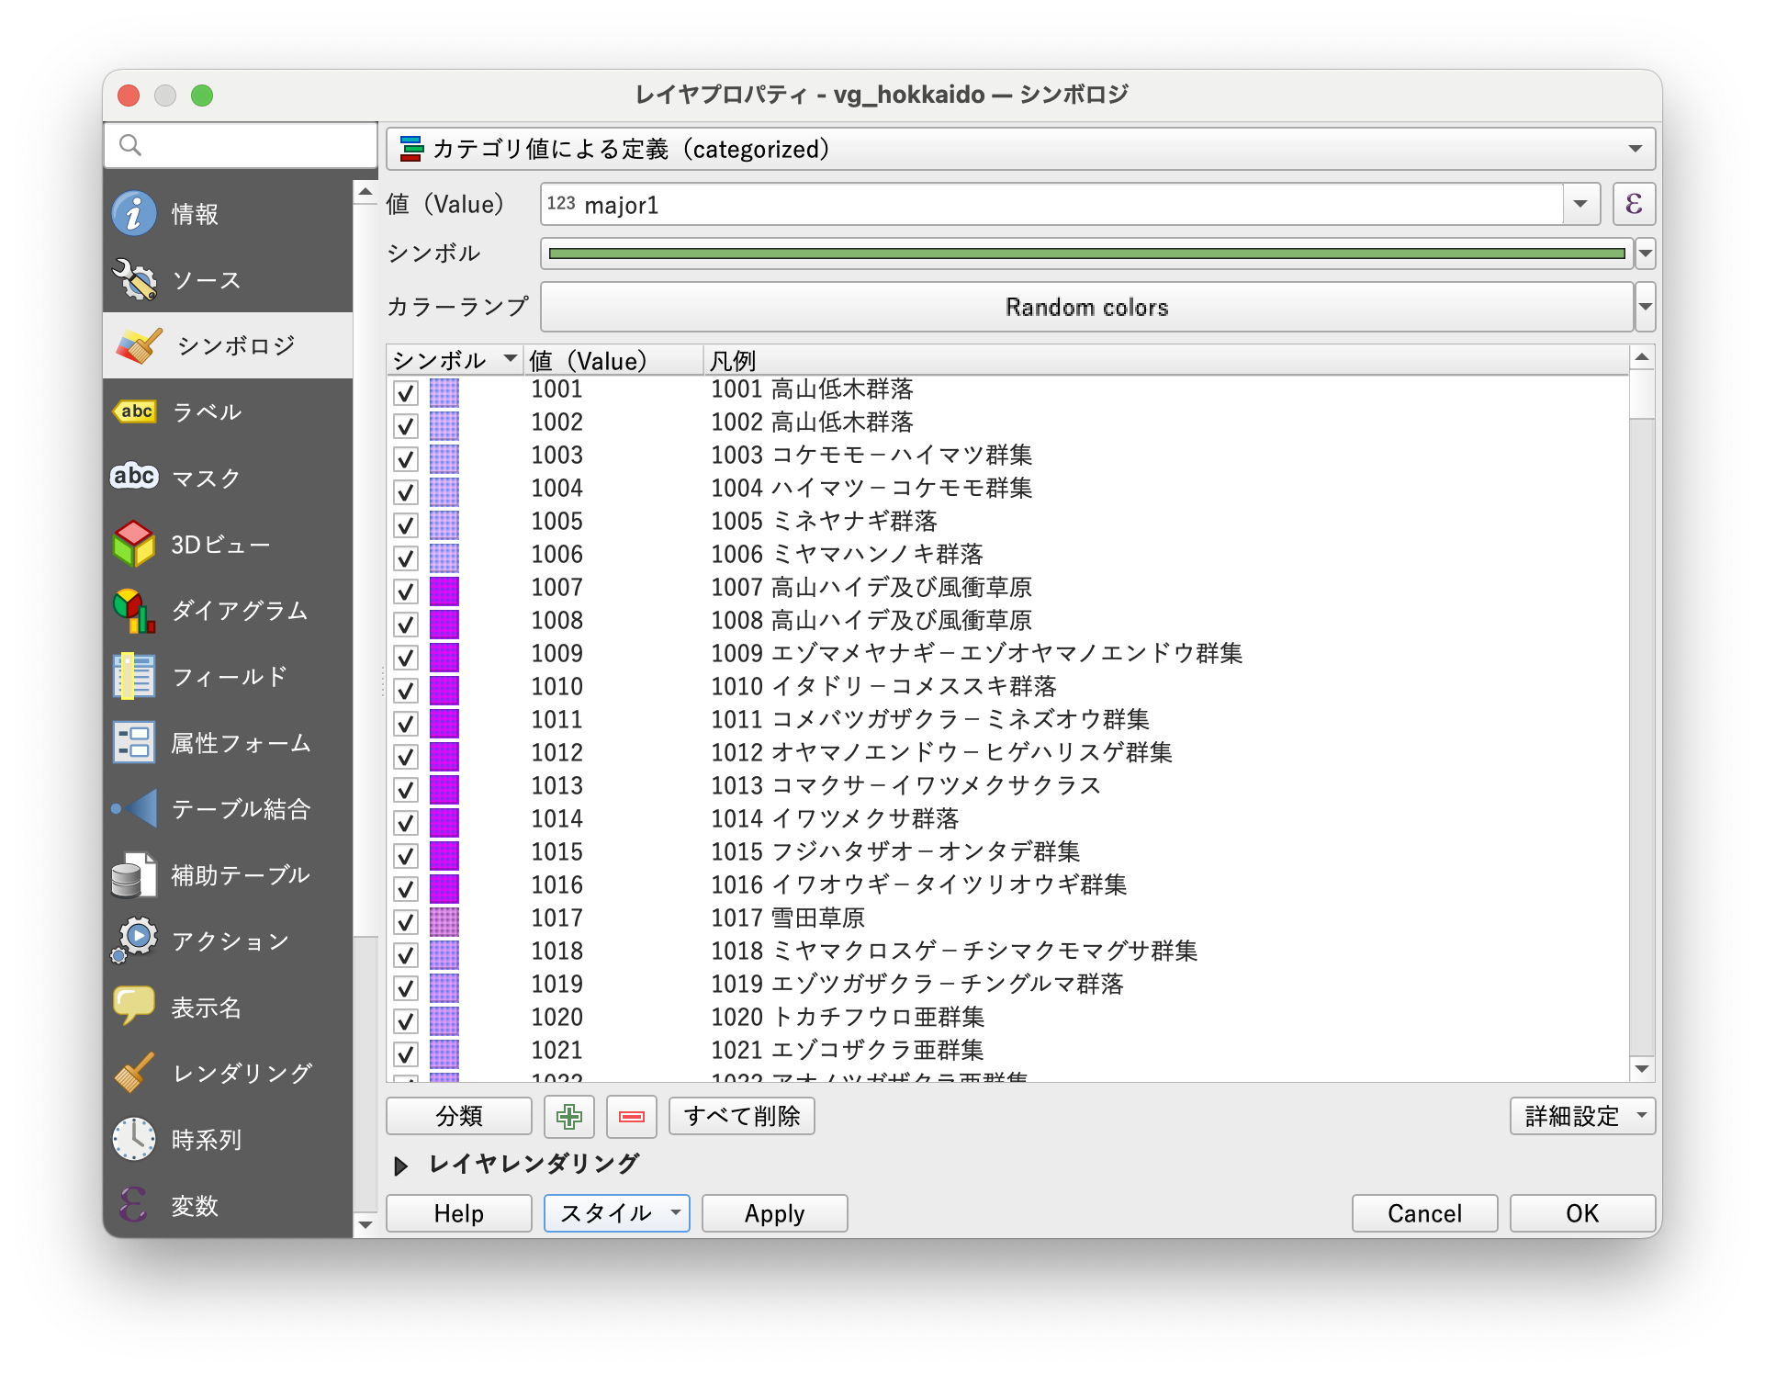Image resolution: width=1765 pixels, height=1374 pixels.
Task: Remove selected category with the red minus icon
Action: coord(631,1116)
